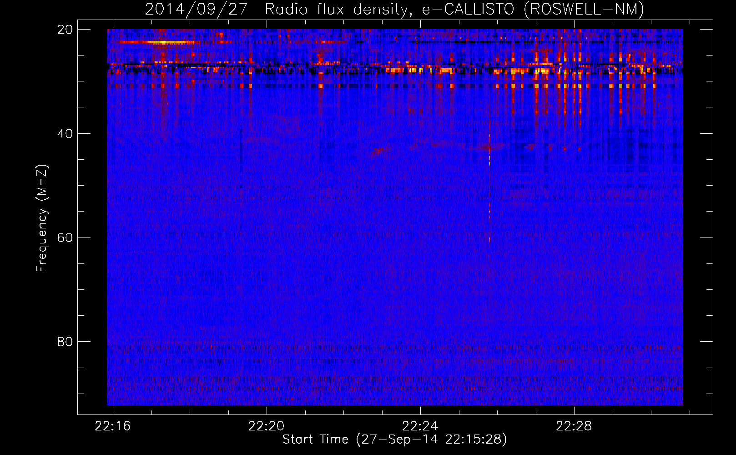Image resolution: width=736 pixels, height=455 pixels.
Task: Click the 60 frequency tick label
Action: 65,238
